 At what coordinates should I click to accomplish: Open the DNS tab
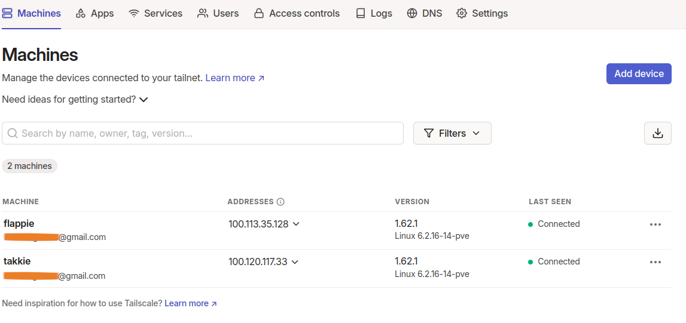coord(425,14)
